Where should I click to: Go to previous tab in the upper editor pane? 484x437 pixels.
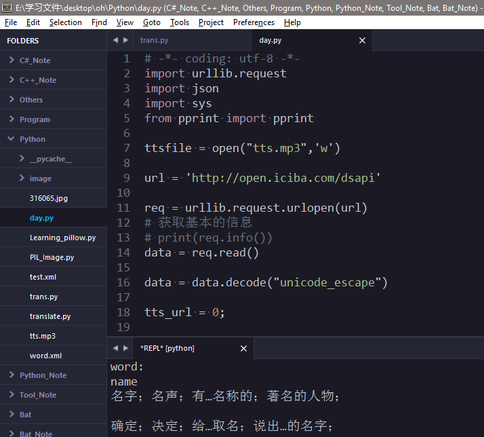tap(115, 40)
